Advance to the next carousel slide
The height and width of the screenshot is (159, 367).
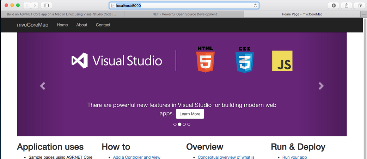321,86
